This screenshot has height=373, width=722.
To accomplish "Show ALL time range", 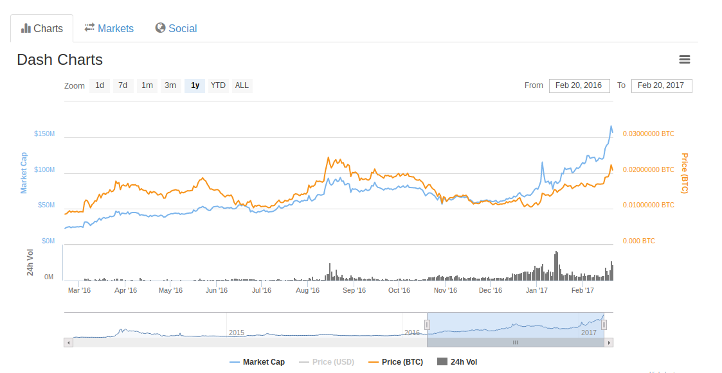I will [x=242, y=85].
